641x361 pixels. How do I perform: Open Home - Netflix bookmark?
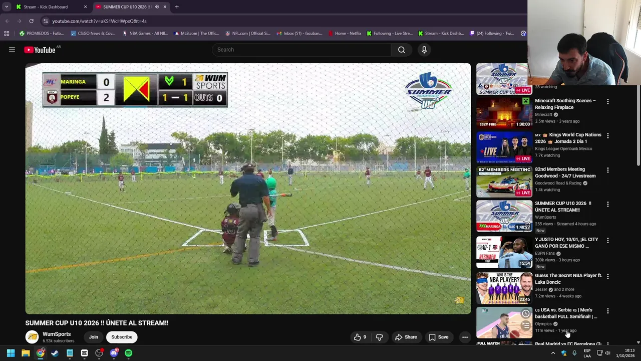[345, 34]
